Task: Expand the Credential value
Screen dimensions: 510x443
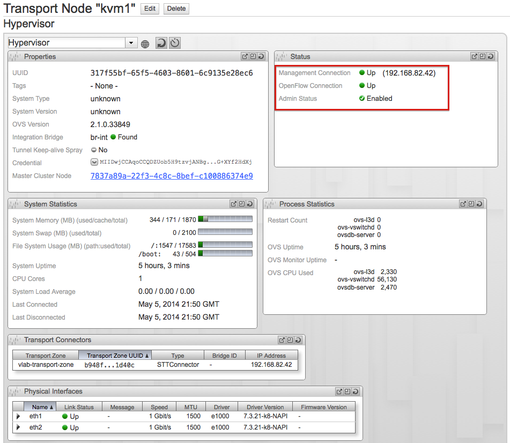Action: [x=94, y=163]
